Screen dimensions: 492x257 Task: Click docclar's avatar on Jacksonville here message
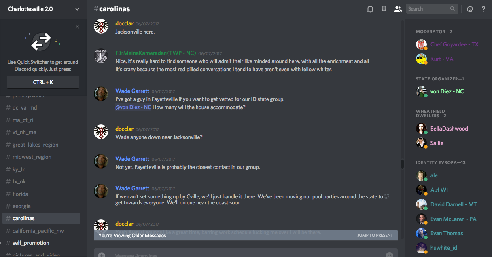coord(101,27)
